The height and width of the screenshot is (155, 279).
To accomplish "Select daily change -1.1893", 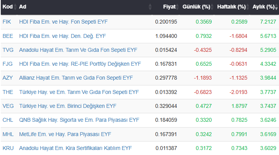I will (203, 78).
